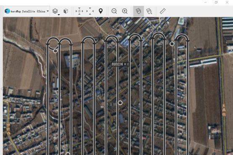233x155 pixels.
Task: Maximize the application window
Action: coord(216,3)
